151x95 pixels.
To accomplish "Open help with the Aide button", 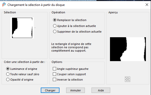I will click(101, 90).
